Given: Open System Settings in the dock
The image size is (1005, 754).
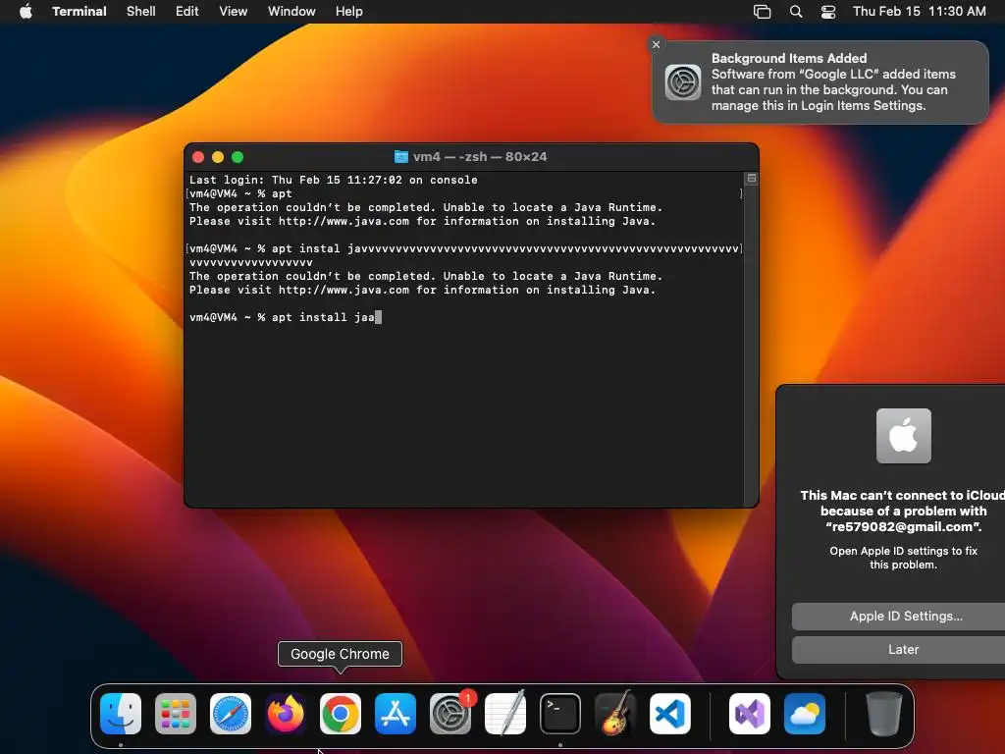Looking at the screenshot, I should point(450,713).
